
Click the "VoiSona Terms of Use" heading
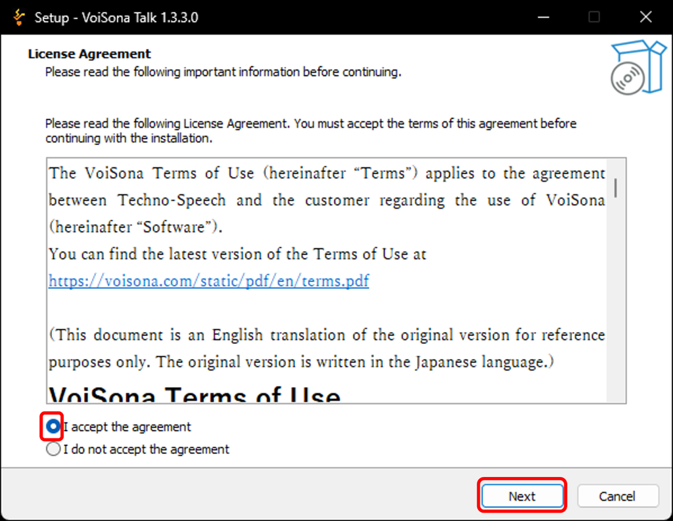(195, 394)
